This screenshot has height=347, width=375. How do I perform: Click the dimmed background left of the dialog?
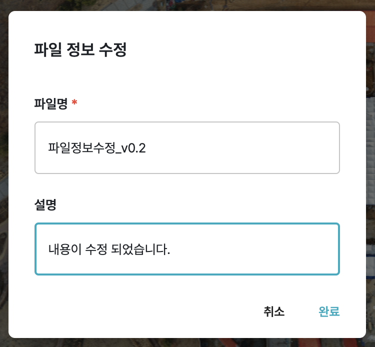[x=4, y=175]
